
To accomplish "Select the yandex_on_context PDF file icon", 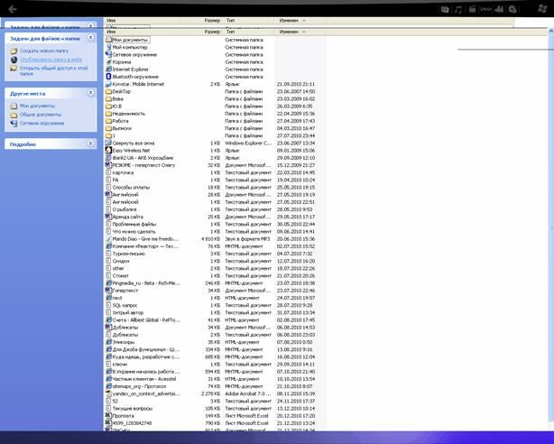I will tap(108, 393).
